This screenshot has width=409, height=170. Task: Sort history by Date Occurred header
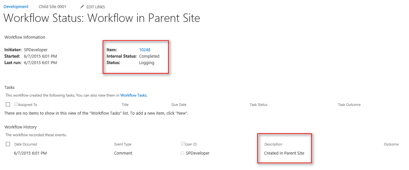click(26, 144)
